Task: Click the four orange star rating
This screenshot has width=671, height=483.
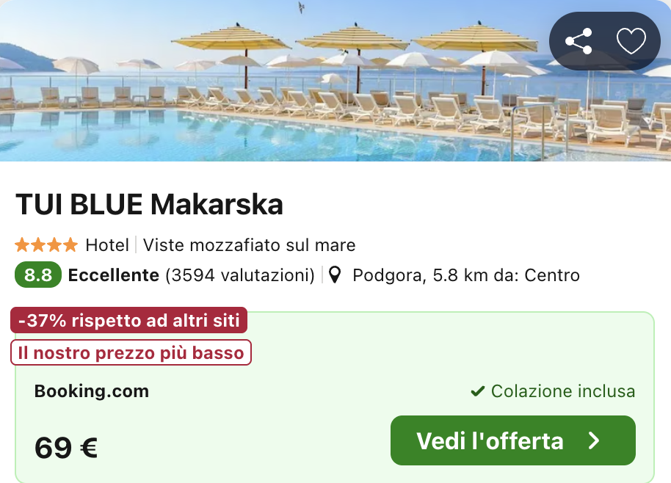Action: coord(46,245)
